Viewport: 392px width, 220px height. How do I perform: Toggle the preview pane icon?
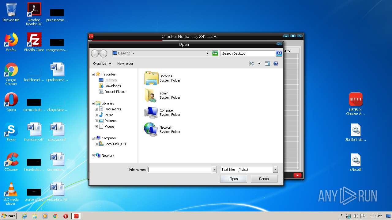(x=267, y=64)
